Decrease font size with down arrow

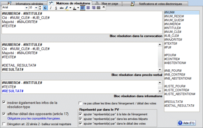point(40,9)
